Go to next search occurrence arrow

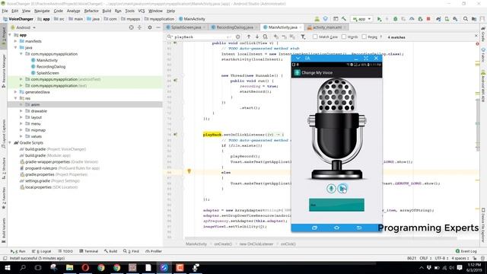pyautogui.click(x=257, y=37)
